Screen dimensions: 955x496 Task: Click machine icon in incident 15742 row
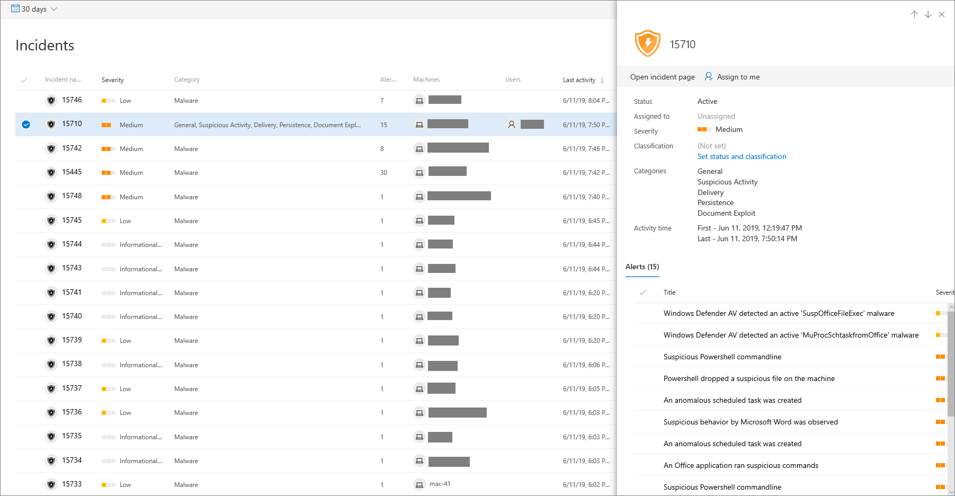pyautogui.click(x=419, y=149)
